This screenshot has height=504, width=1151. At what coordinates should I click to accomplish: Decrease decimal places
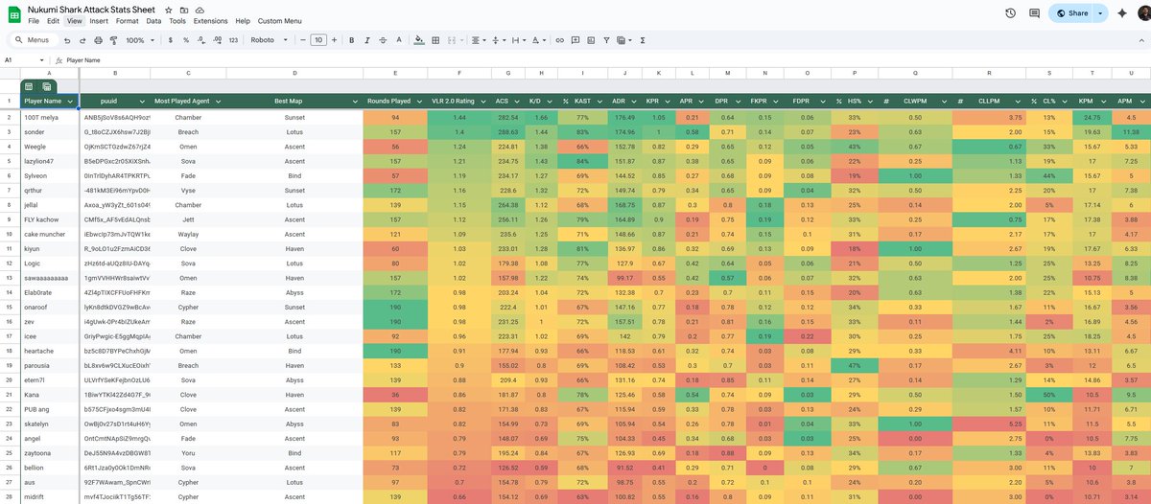click(x=201, y=40)
